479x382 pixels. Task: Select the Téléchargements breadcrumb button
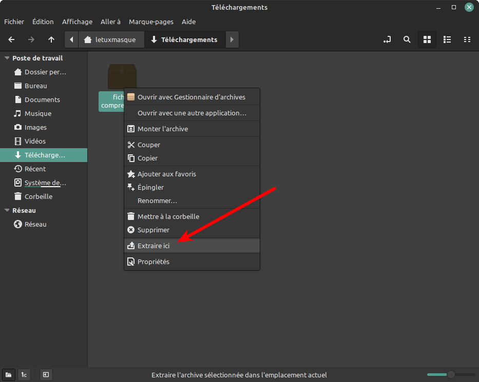click(x=185, y=39)
